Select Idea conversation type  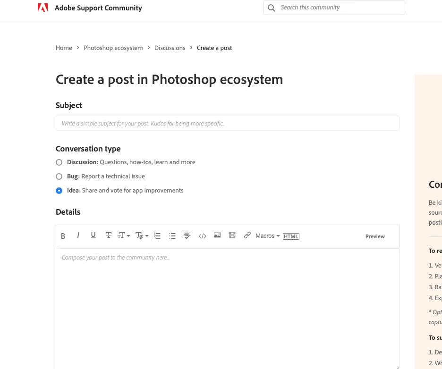coord(59,191)
